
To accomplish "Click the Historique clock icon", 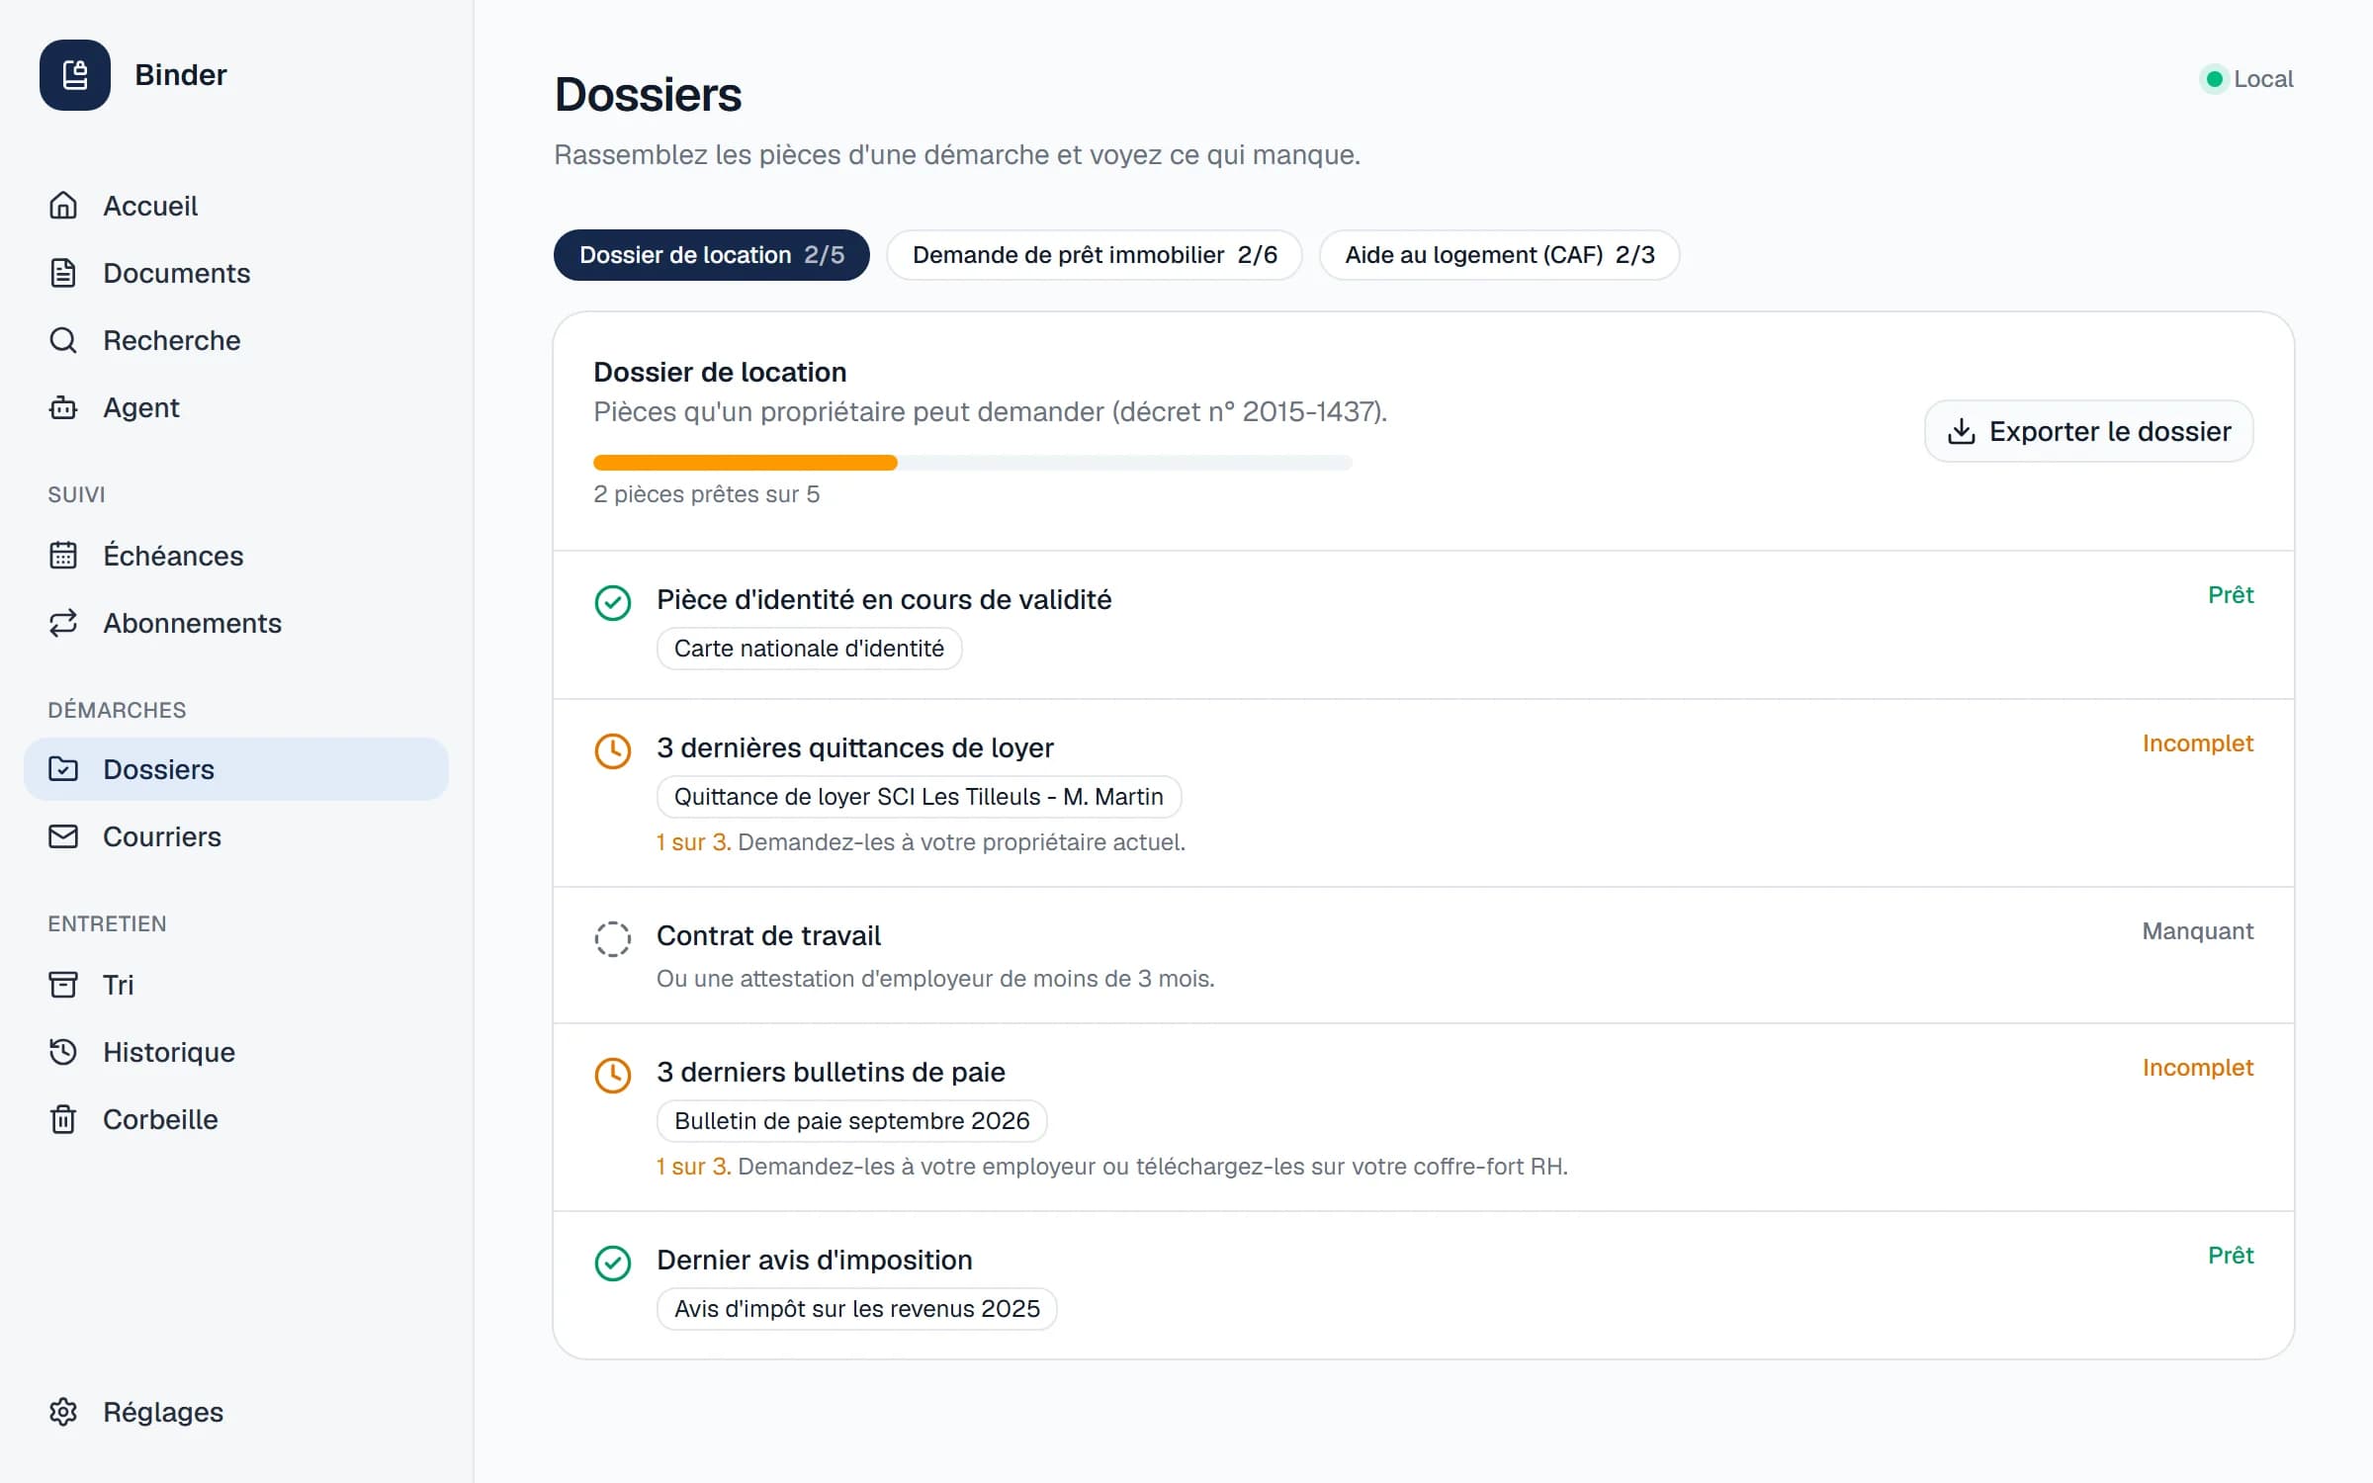I will pos(63,1052).
